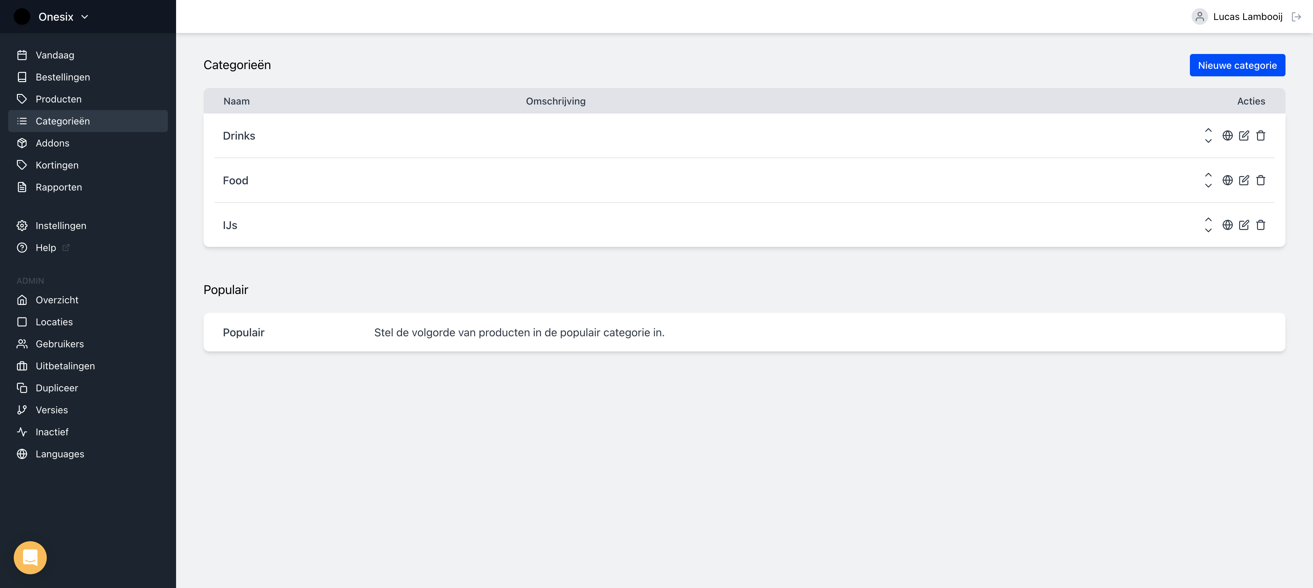
Task: Move Food category up
Action: pos(1208,175)
